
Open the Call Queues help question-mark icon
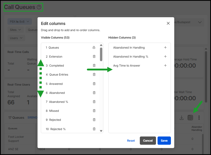coord(39,7)
